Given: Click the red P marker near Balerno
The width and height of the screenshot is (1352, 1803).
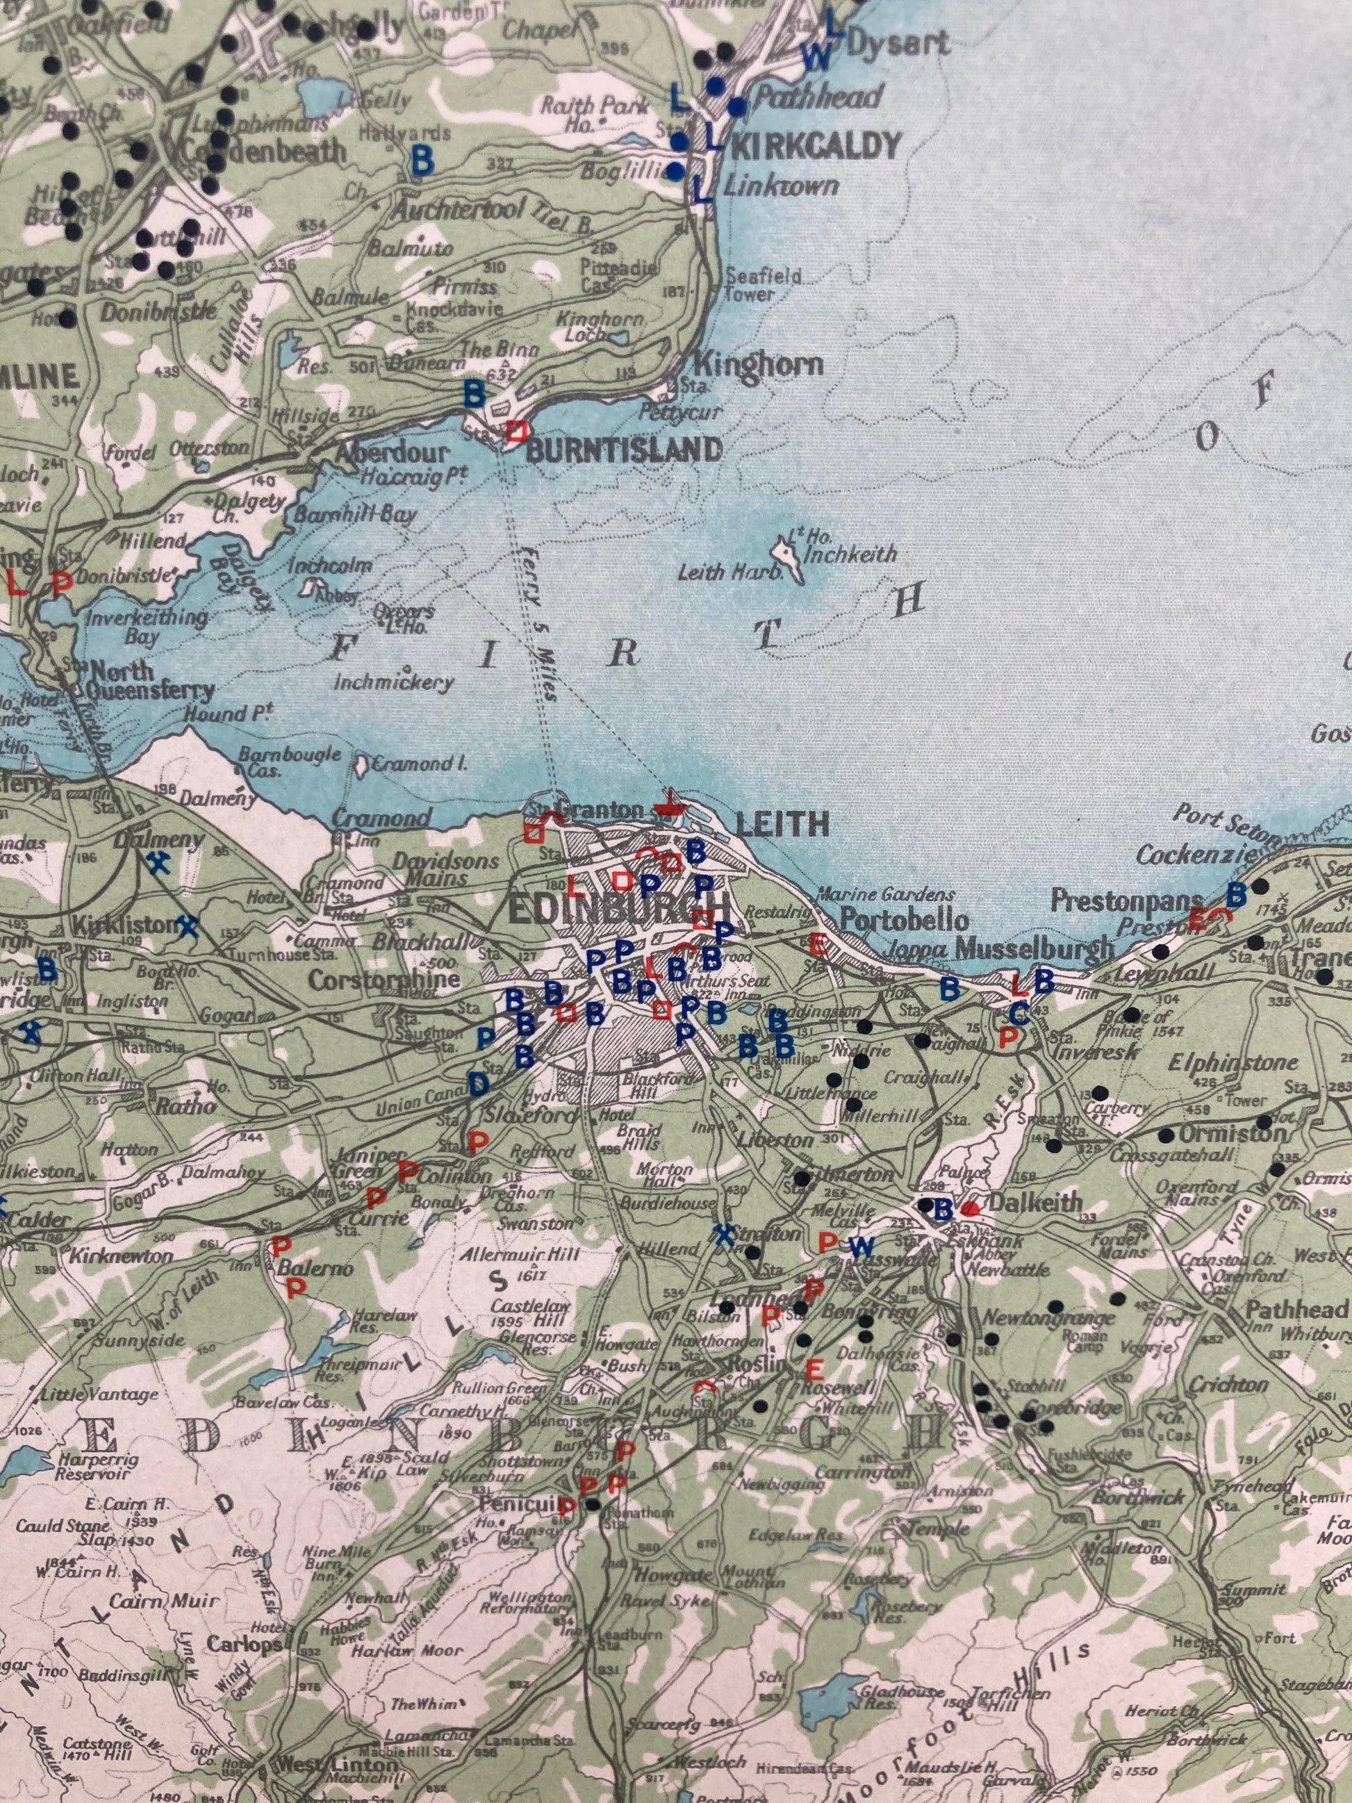Looking at the screenshot, I should (281, 1246).
